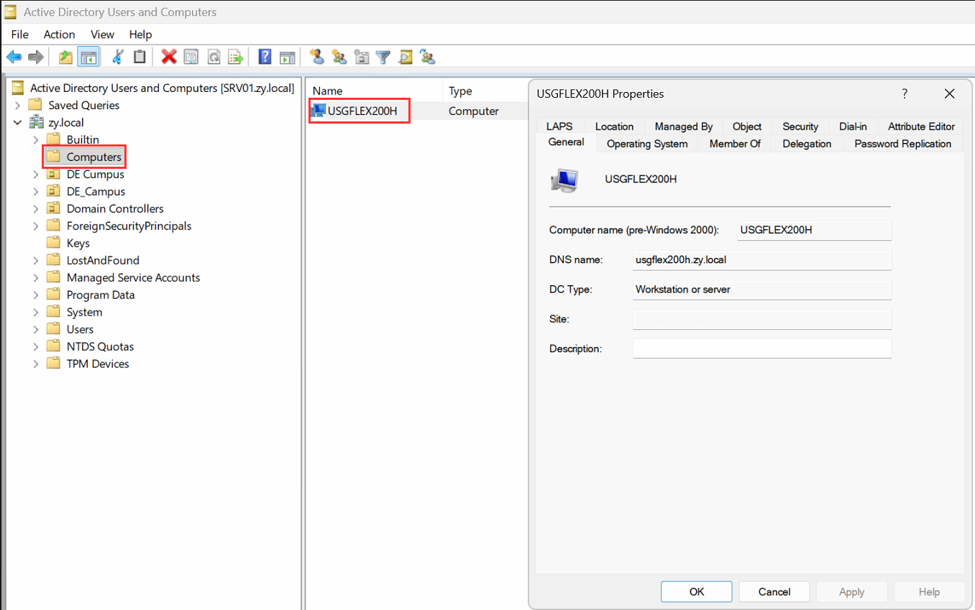Refresh the view with the toolbar icon
This screenshot has height=610, width=975.
(214, 57)
